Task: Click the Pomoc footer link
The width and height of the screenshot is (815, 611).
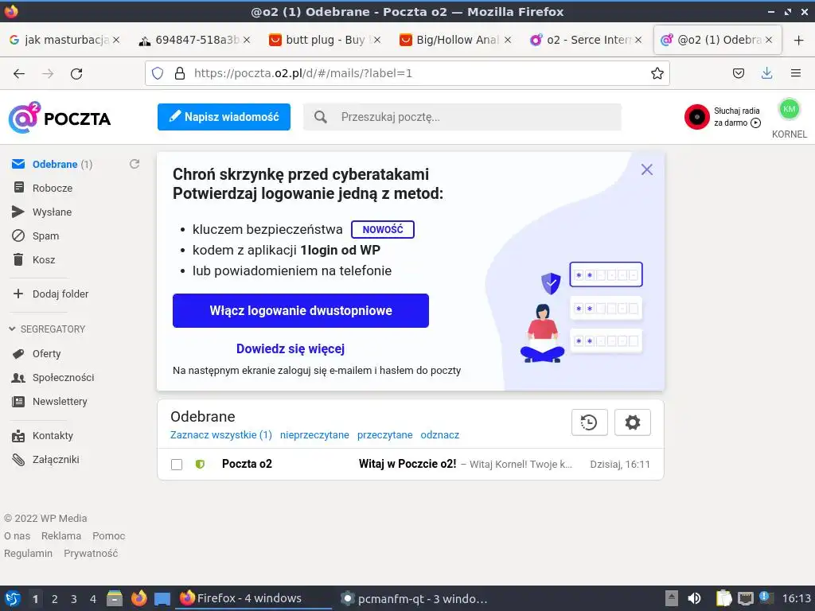Action: (108, 535)
